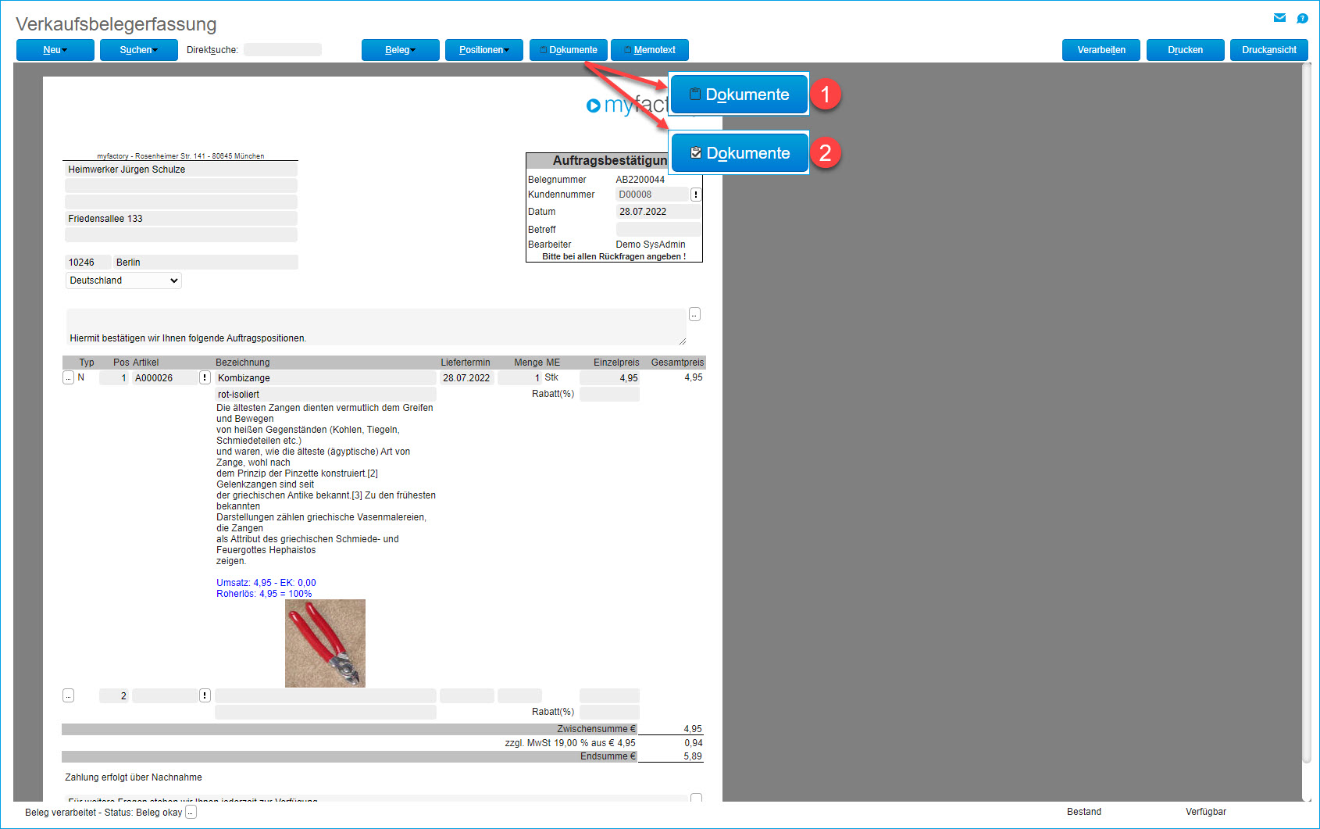Click the 'rot-isoliert' description field

(326, 395)
